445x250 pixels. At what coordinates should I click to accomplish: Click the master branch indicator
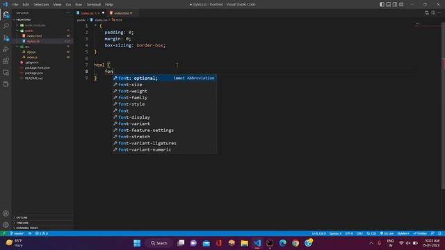click(17, 233)
